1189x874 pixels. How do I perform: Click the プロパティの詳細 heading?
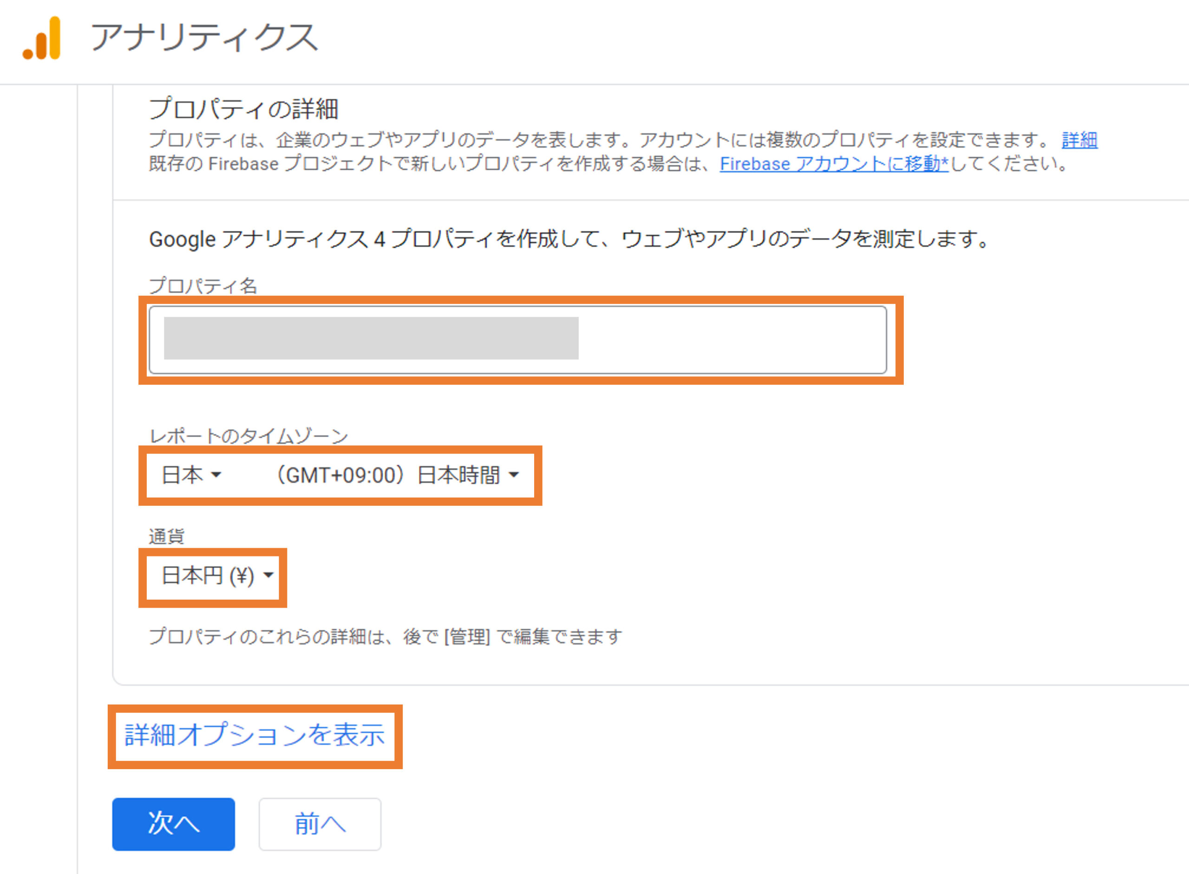click(x=243, y=109)
